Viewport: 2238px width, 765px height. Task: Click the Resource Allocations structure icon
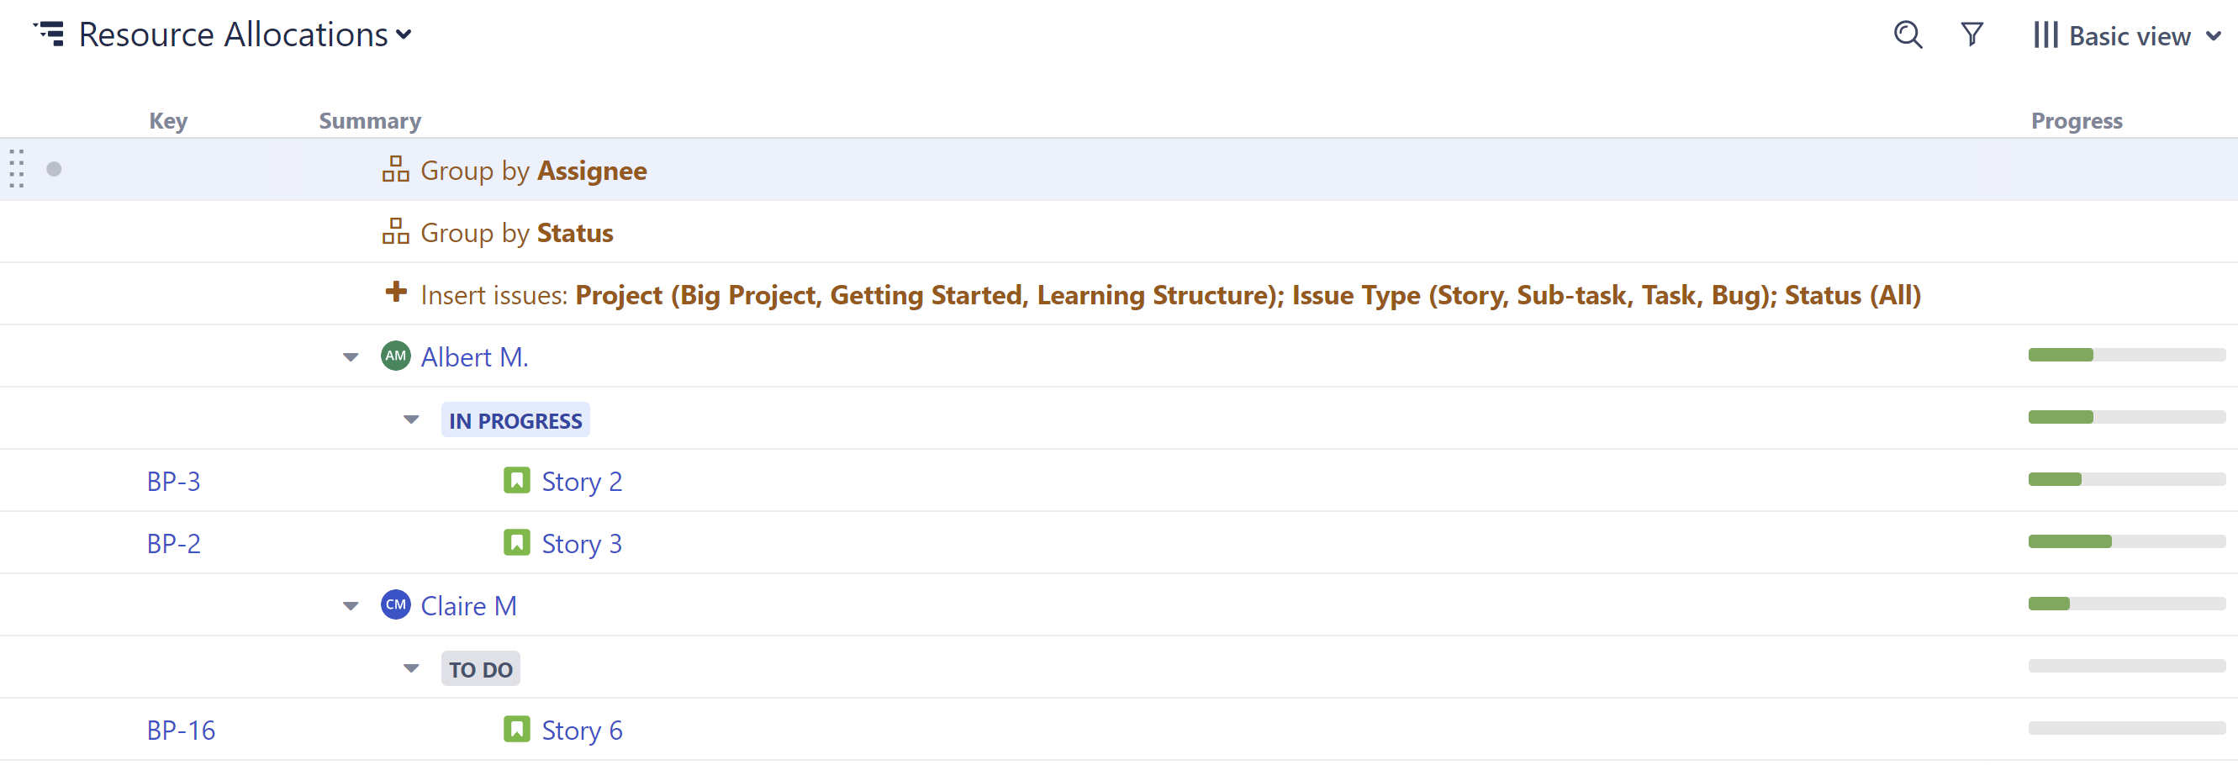click(50, 34)
